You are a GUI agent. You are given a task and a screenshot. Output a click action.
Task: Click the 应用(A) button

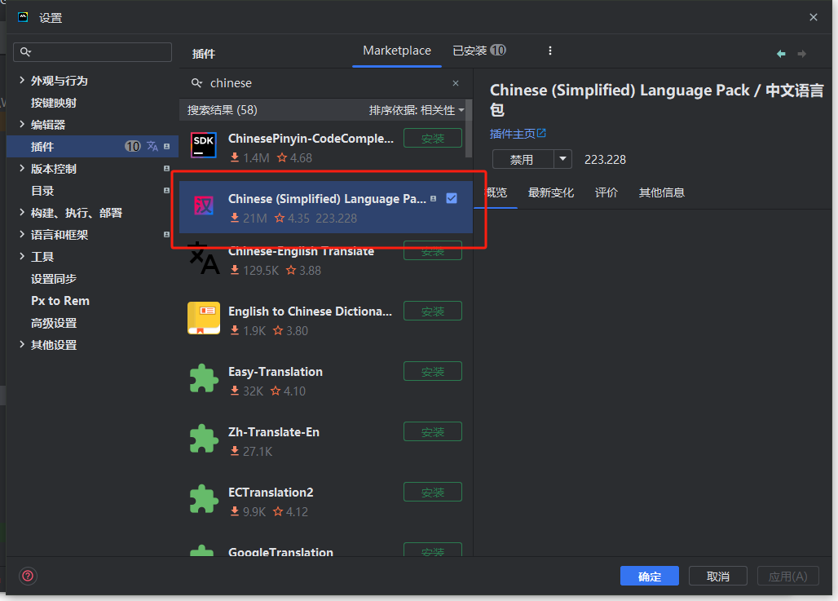pos(787,576)
